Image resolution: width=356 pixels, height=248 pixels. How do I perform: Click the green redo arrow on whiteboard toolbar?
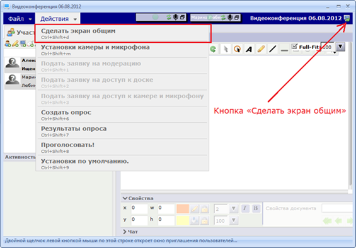tap(213, 49)
